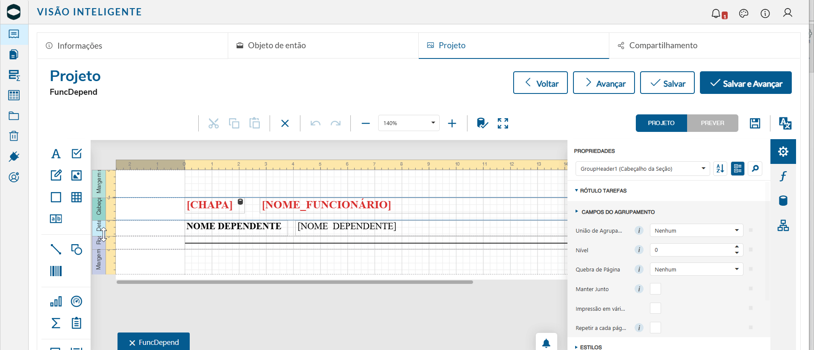Viewport: 814px width, 350px height.
Task: Open the Properties gear panel
Action: 783,152
